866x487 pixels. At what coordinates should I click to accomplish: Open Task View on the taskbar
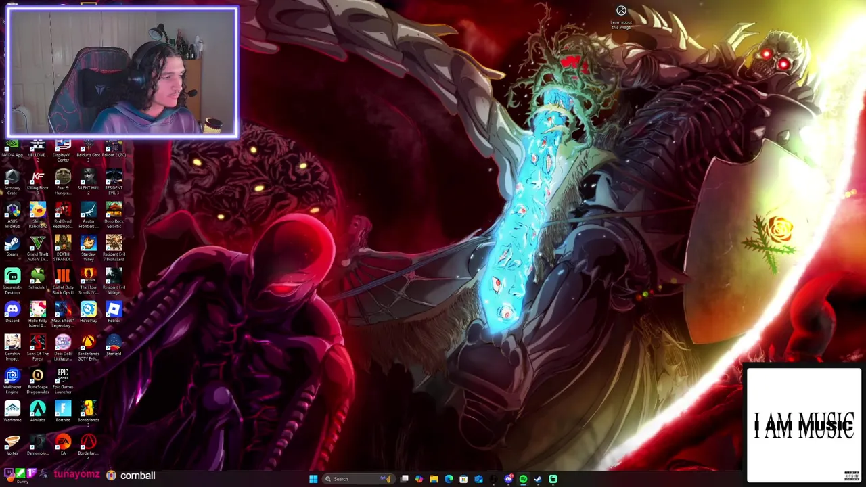point(404,479)
